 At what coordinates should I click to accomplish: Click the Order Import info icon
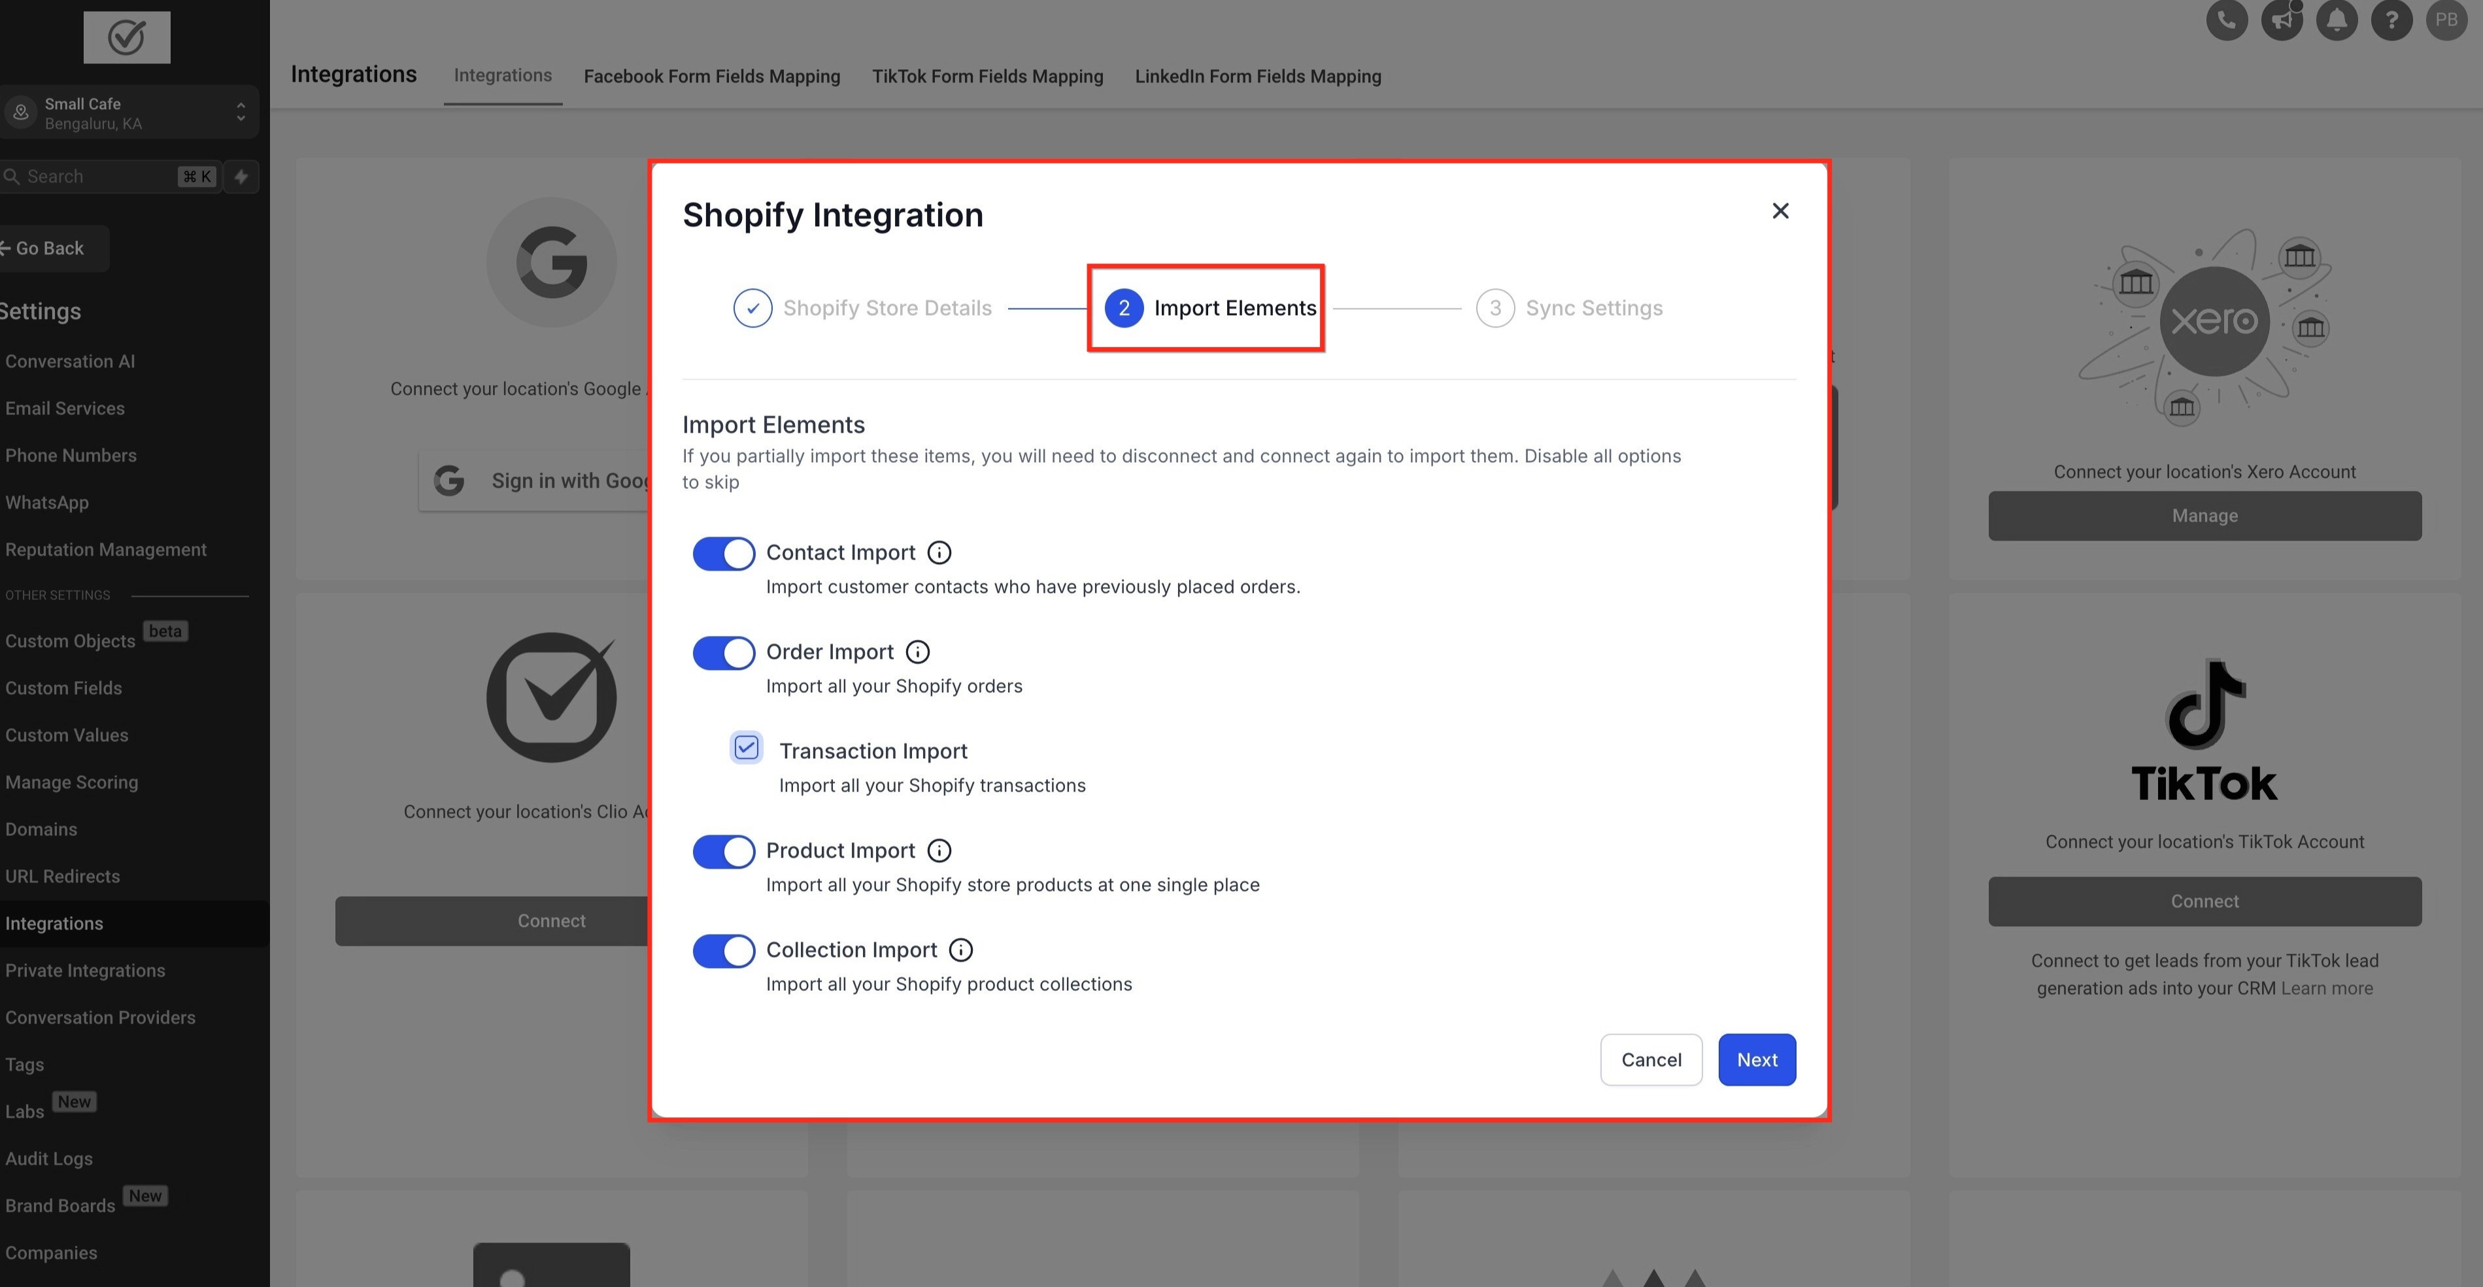tap(917, 652)
